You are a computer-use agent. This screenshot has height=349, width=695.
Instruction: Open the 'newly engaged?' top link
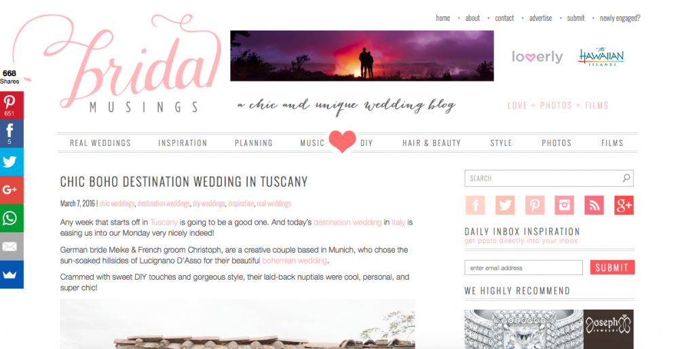620,18
